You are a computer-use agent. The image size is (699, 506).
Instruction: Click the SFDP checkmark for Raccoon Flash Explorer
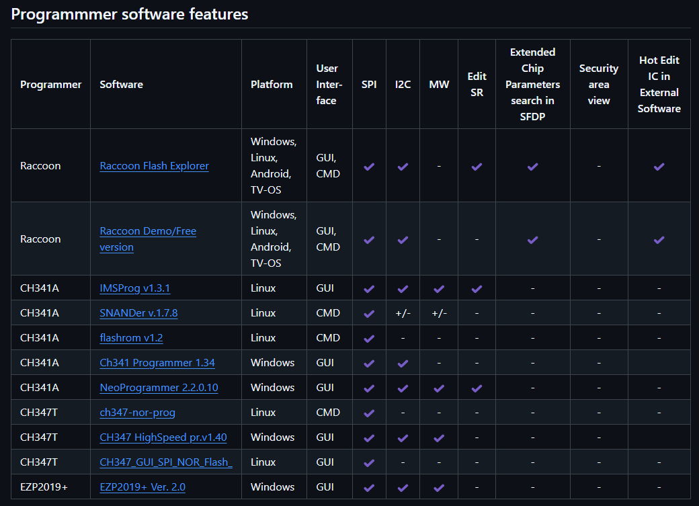click(533, 167)
